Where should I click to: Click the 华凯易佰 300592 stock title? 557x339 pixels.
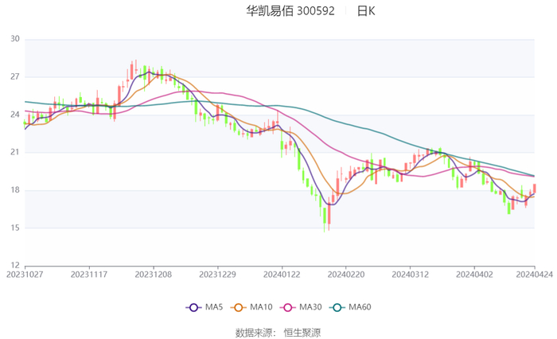(290, 11)
